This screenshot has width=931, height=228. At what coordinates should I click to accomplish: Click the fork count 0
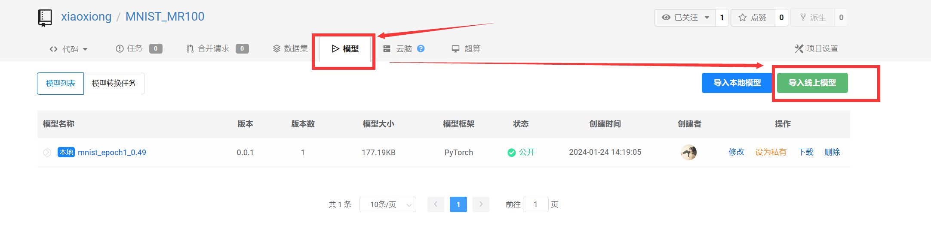point(841,18)
